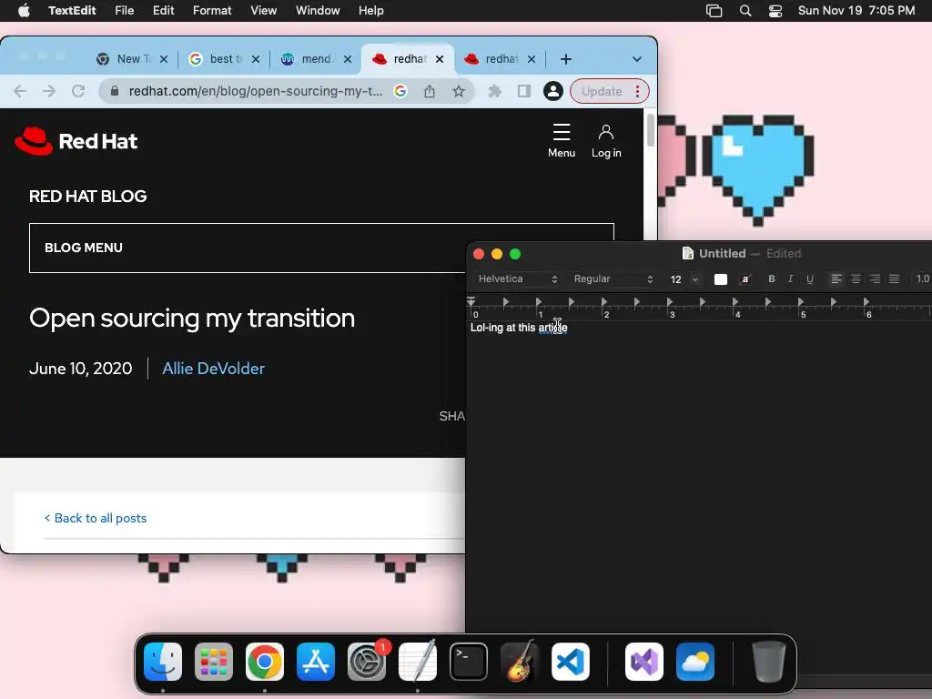Open text highlight color button

pyautogui.click(x=745, y=279)
